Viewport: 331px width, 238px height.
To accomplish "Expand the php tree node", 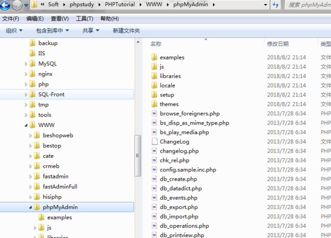I will click(x=26, y=84).
